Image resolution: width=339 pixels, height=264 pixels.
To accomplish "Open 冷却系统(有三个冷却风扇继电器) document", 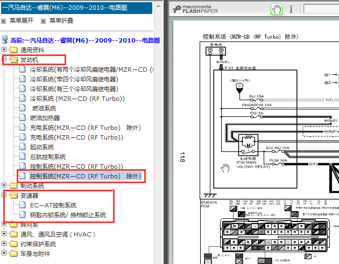I will [74, 89].
